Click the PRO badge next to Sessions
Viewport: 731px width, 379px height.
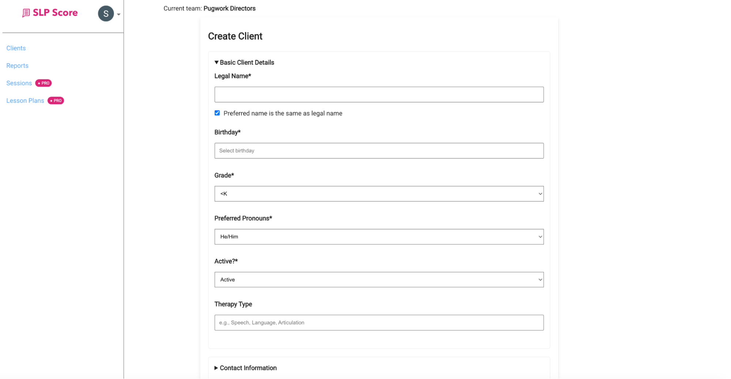pos(44,83)
